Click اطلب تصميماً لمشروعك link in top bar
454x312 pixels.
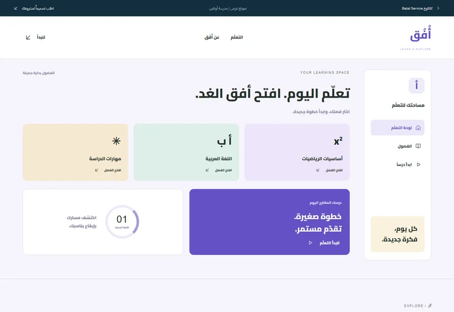click(38, 8)
